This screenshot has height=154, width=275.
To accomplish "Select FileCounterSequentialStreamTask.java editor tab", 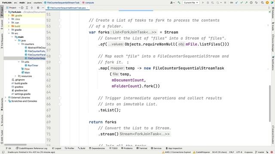I will coord(68,8).
